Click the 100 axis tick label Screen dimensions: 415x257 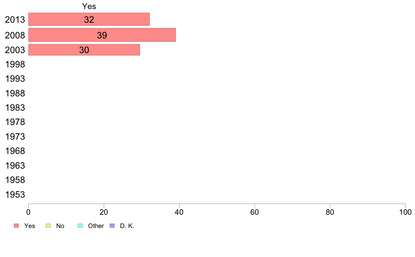pos(405,212)
